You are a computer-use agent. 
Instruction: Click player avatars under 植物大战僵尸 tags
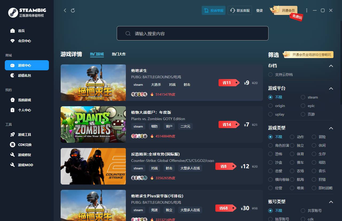(139, 136)
